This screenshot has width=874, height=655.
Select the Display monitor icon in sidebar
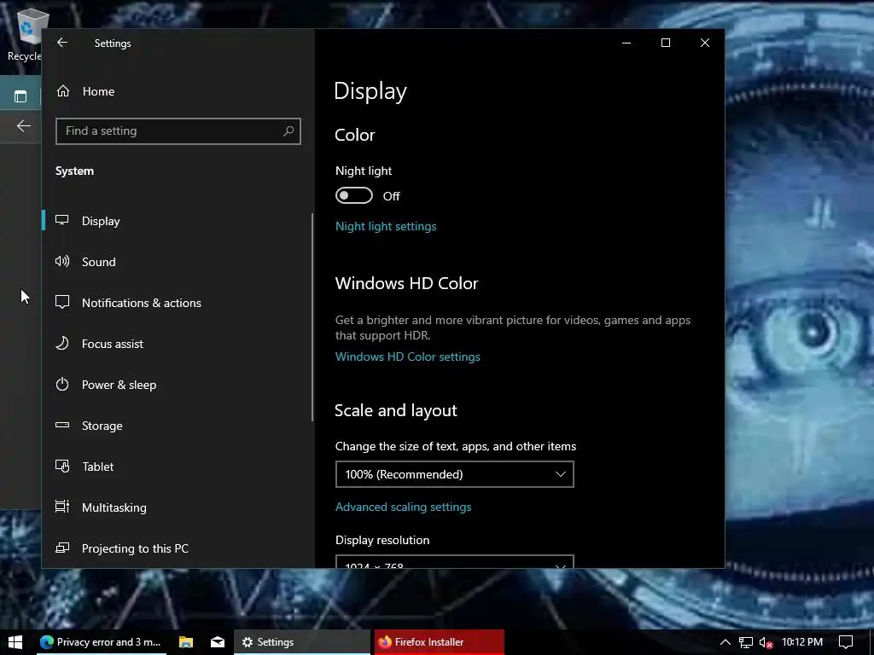pyautogui.click(x=61, y=220)
